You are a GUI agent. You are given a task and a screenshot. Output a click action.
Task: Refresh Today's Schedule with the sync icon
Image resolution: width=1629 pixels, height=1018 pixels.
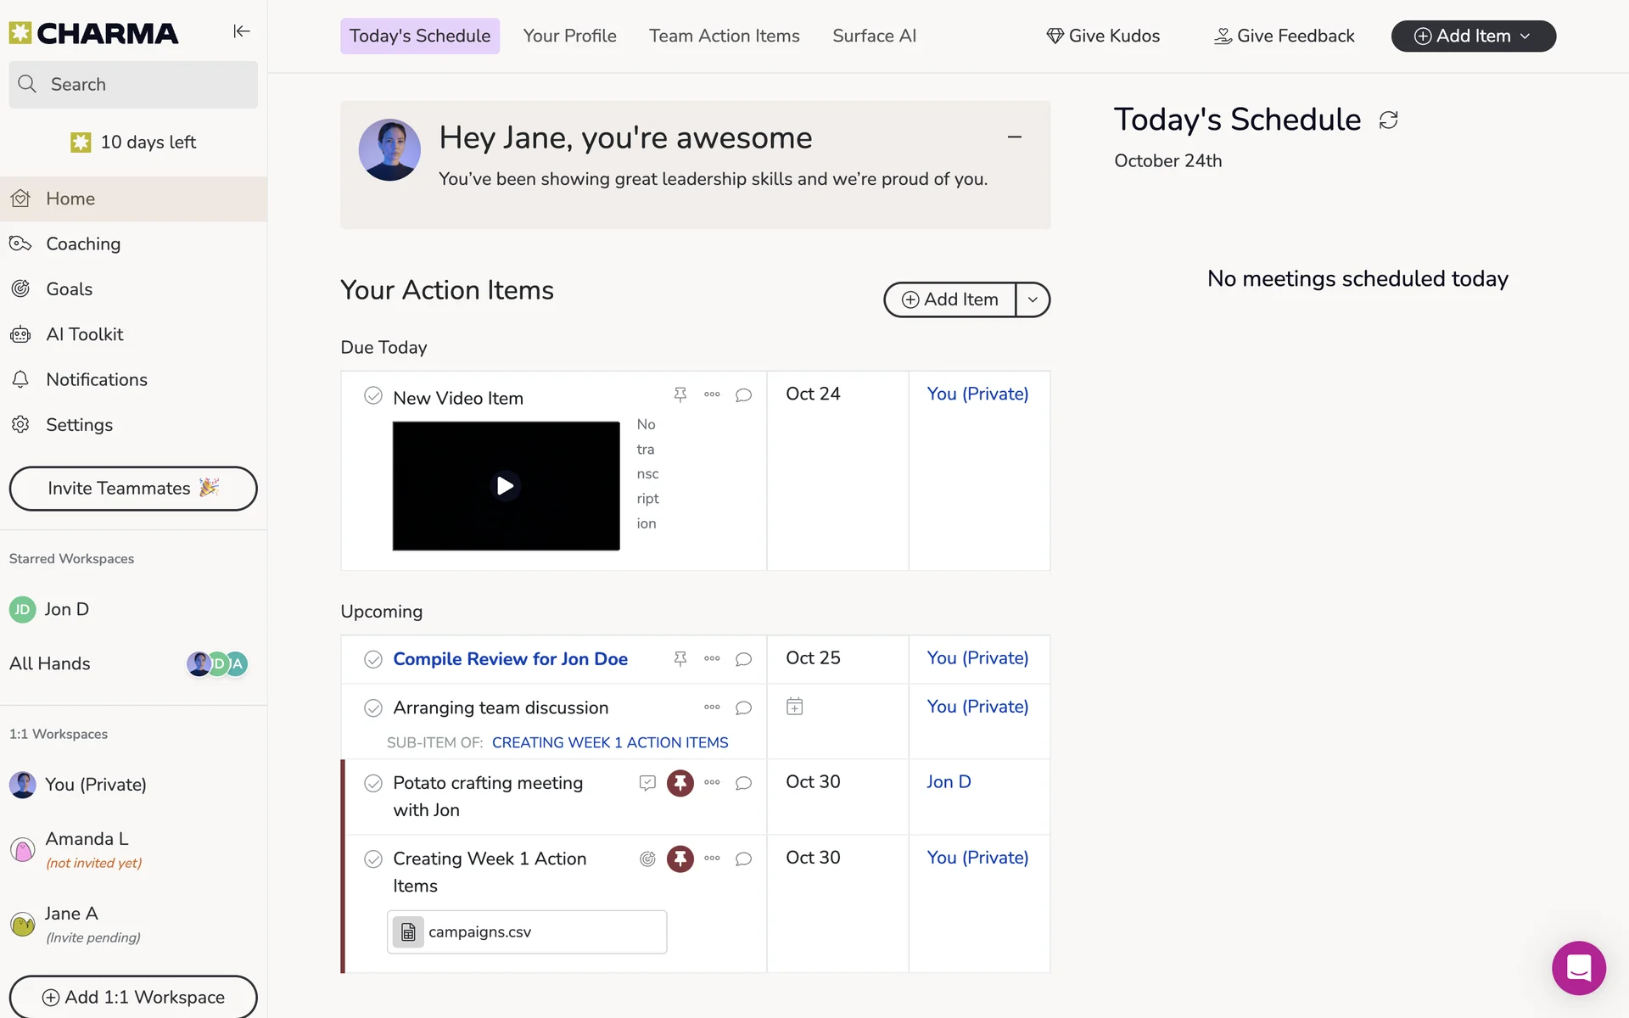[x=1388, y=120]
